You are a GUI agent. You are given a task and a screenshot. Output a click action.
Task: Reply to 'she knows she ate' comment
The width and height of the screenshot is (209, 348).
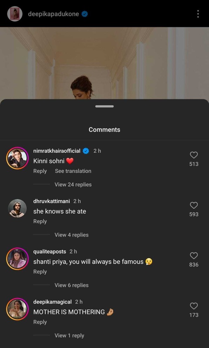click(40, 221)
